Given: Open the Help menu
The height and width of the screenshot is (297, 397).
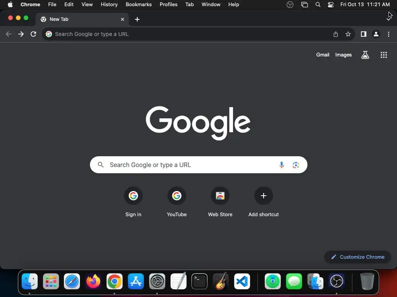Looking at the screenshot, I should click(x=233, y=5).
